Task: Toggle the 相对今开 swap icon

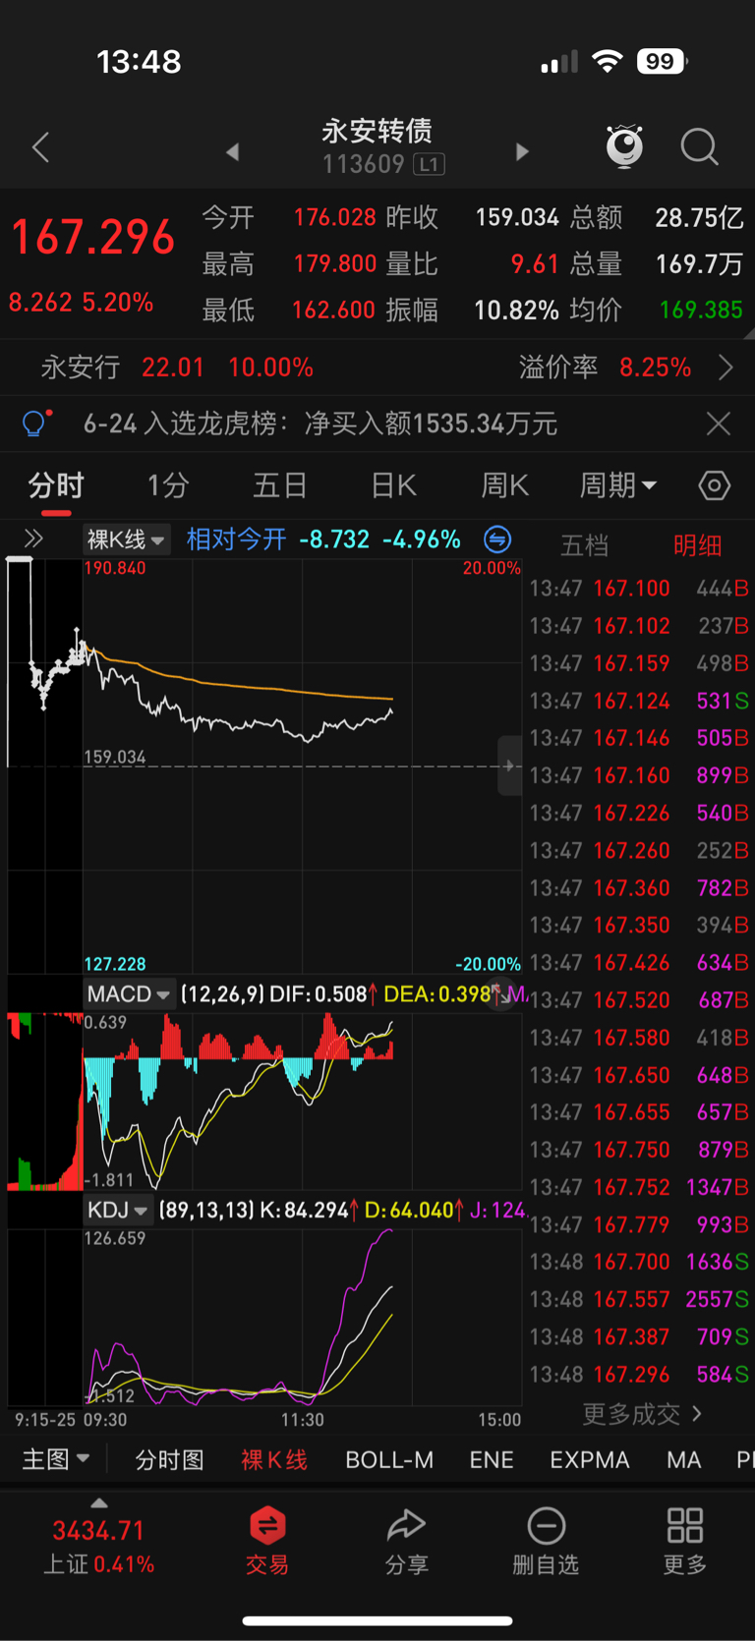Action: click(x=497, y=539)
